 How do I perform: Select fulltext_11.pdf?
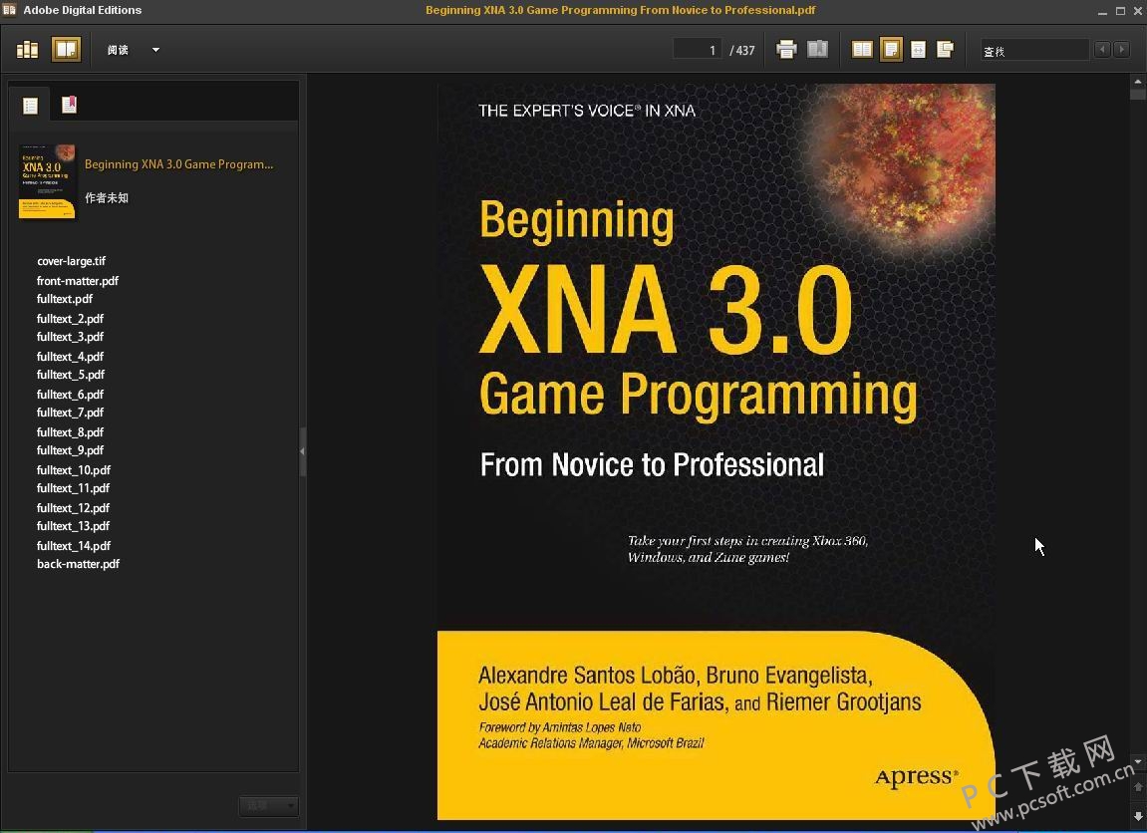click(73, 489)
